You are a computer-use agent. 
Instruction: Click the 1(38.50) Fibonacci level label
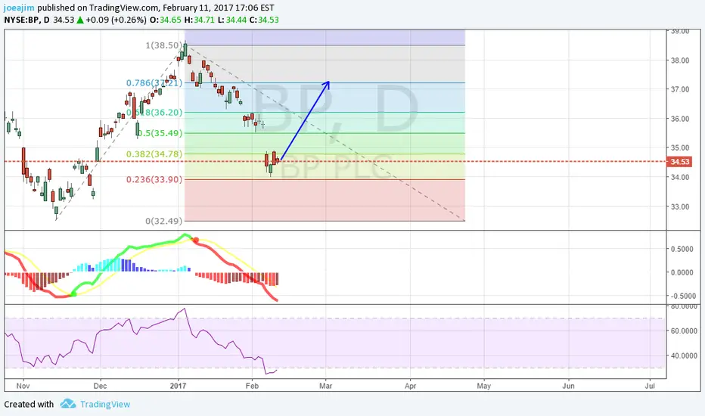click(x=164, y=45)
